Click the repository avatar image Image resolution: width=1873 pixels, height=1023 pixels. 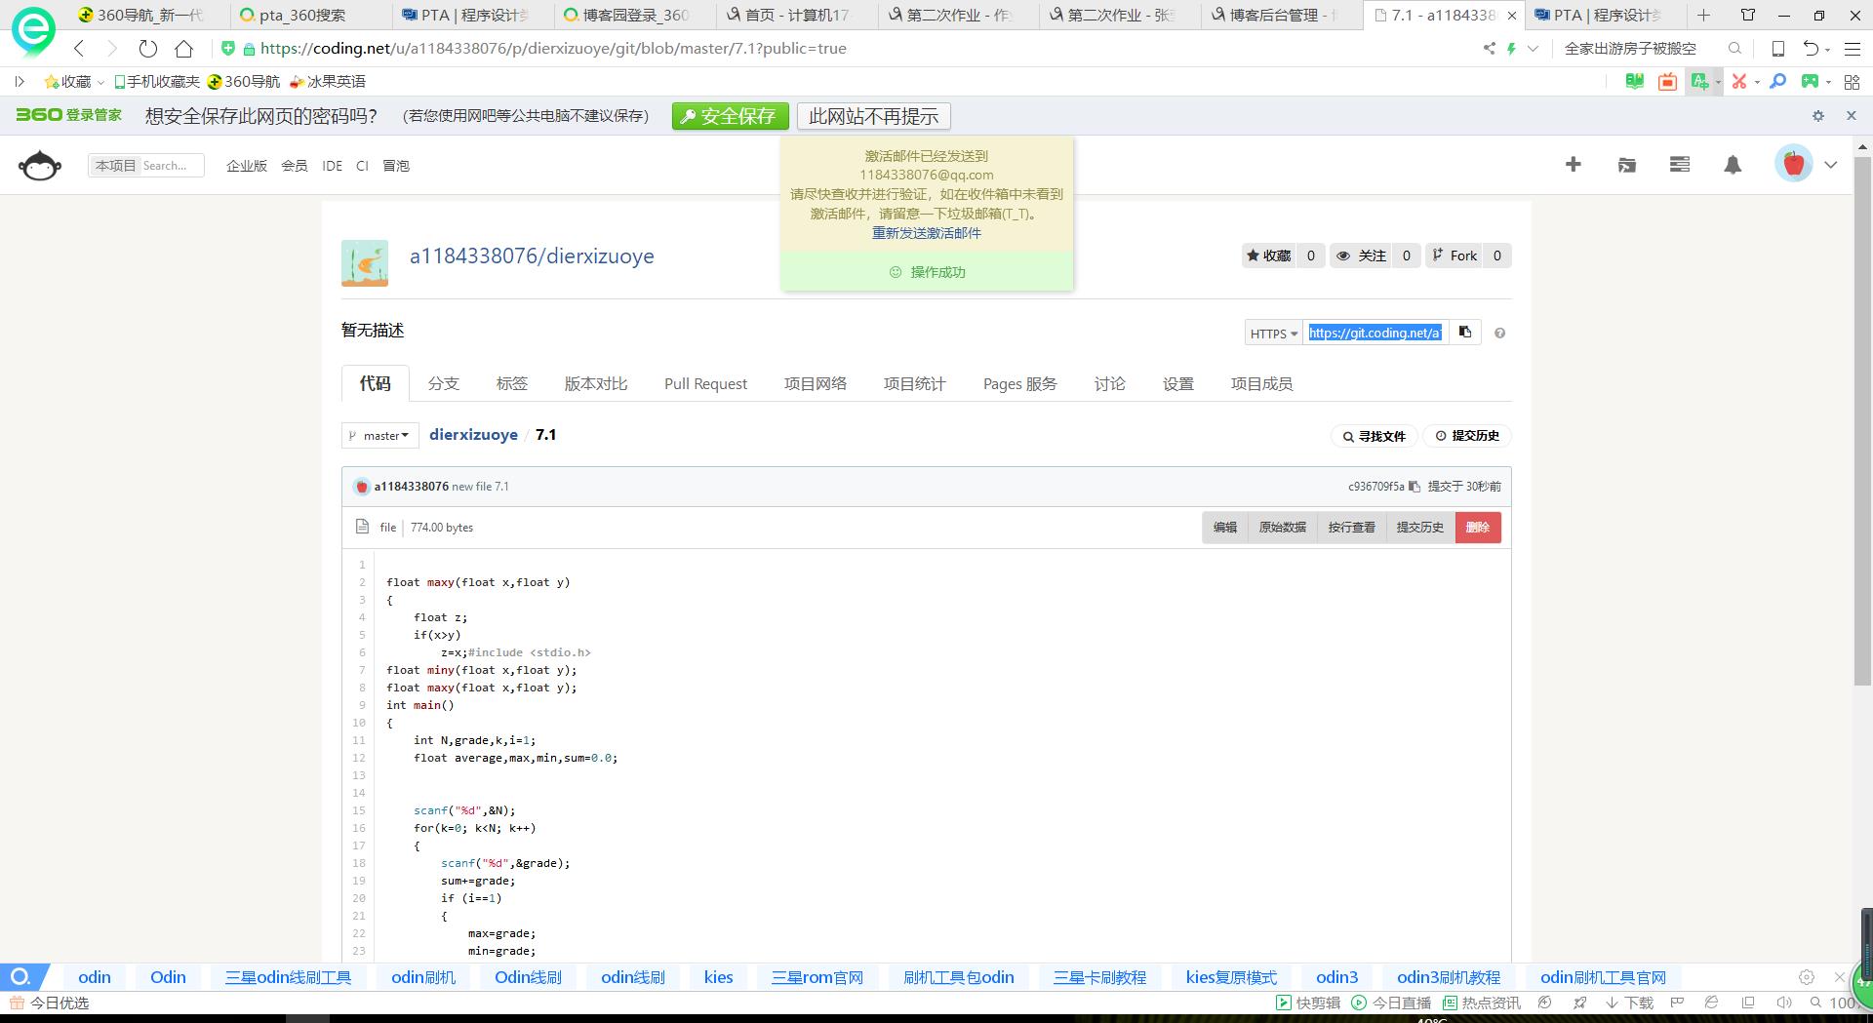[x=365, y=263]
